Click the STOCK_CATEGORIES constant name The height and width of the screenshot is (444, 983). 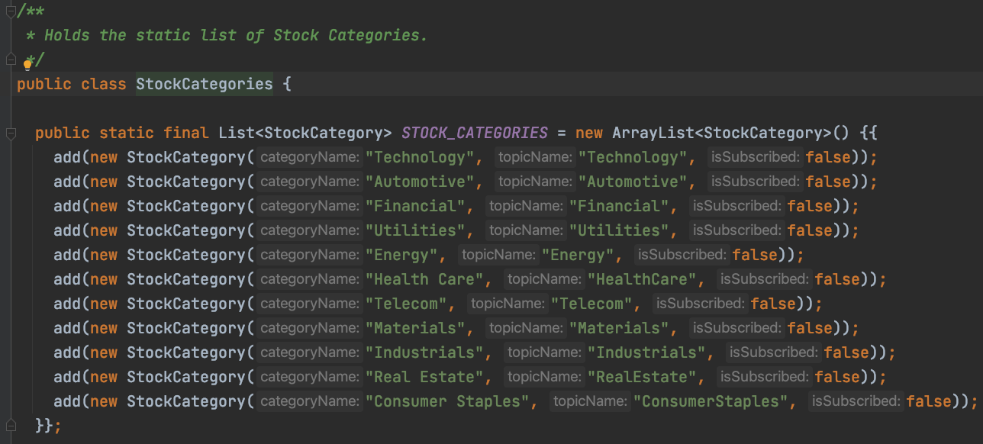[x=474, y=133]
